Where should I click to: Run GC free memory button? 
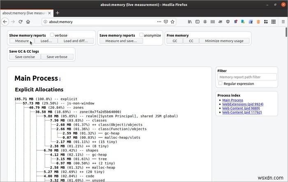pyautogui.click(x=175, y=41)
